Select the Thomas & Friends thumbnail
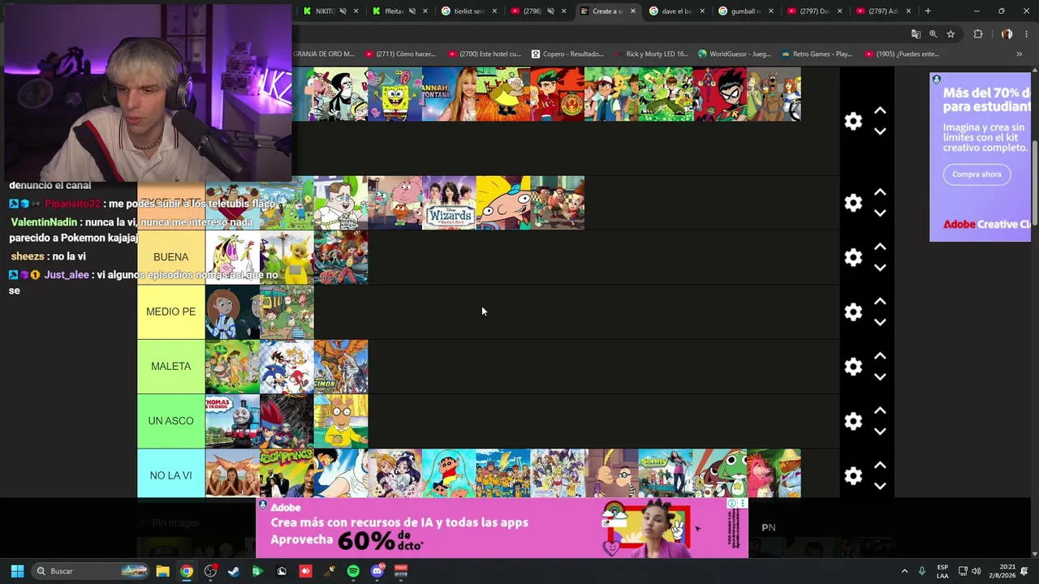 pyautogui.click(x=232, y=421)
